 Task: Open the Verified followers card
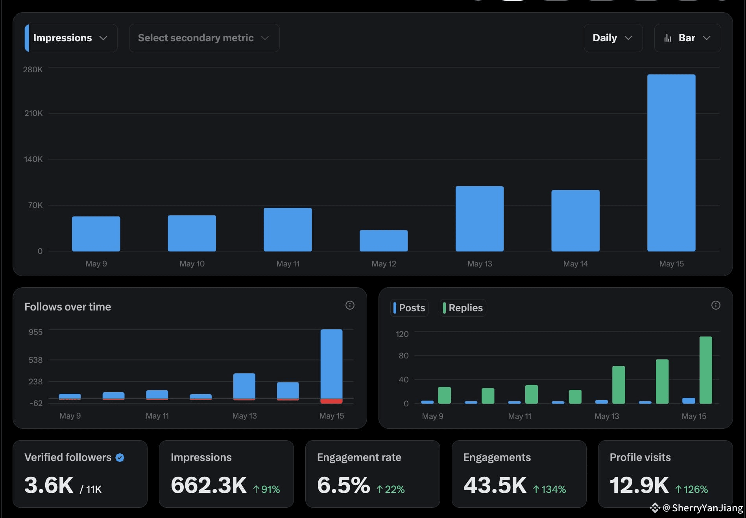tap(80, 474)
